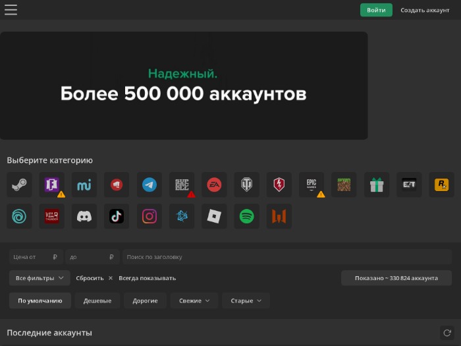Select the WoT Blitz category icon
The image size is (461, 346).
pos(279,185)
